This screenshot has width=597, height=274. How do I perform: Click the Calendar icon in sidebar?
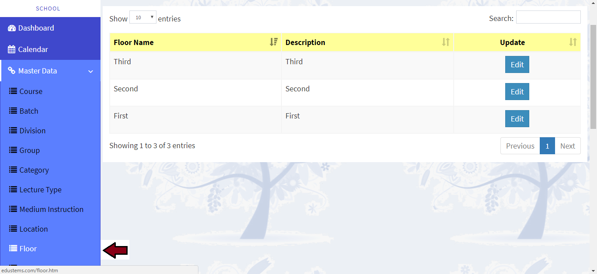tap(12, 49)
